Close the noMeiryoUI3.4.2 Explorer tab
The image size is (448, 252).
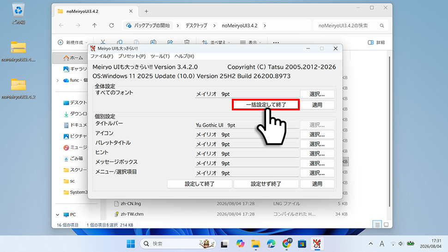131,11
